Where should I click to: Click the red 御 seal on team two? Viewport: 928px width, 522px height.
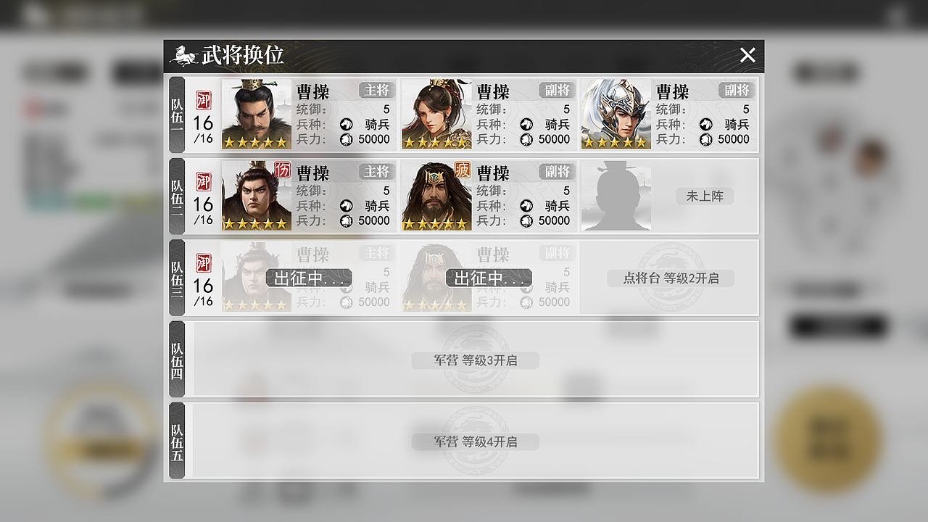[x=204, y=181]
